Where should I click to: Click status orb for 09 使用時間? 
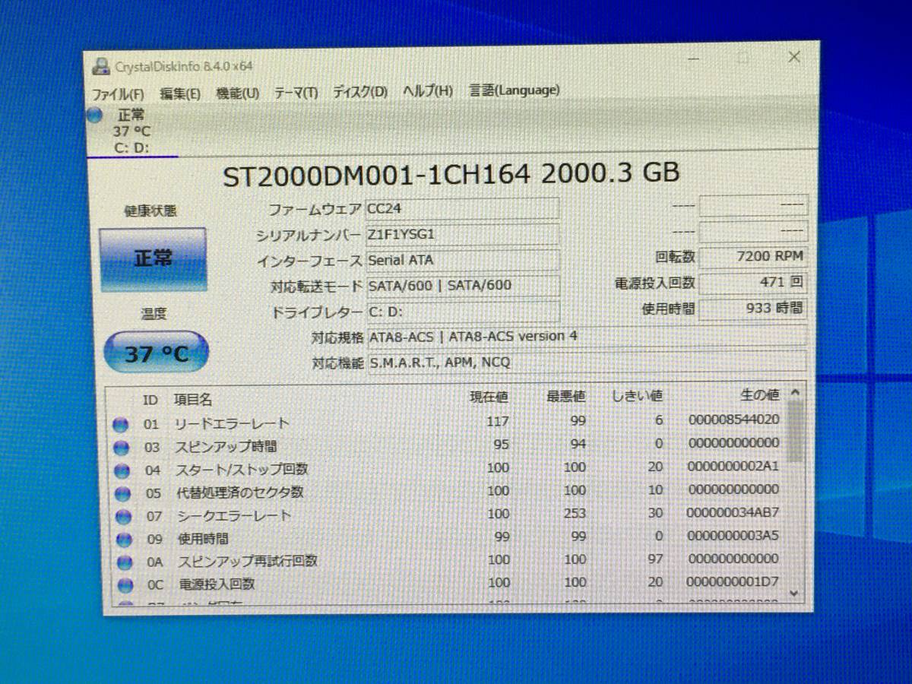pos(122,540)
